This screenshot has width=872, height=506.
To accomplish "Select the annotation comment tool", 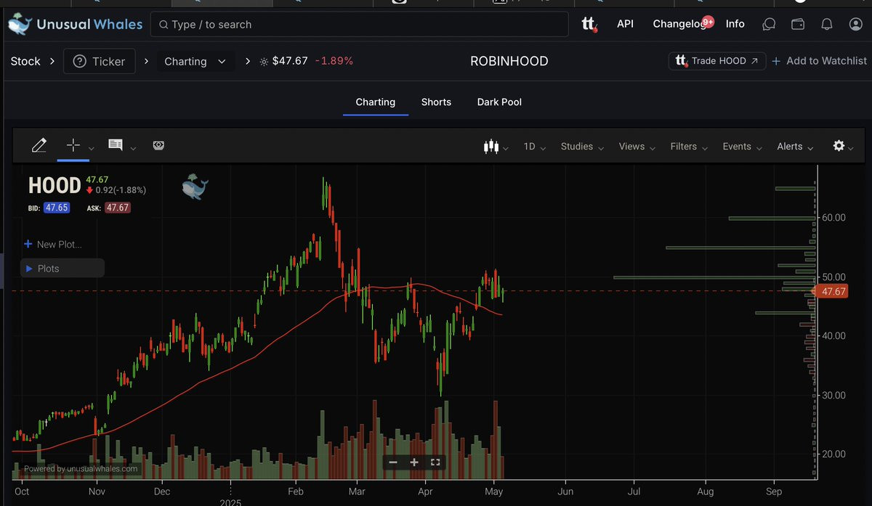I will click(x=115, y=145).
